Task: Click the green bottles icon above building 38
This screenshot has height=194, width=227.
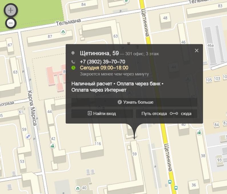Action: point(199,132)
